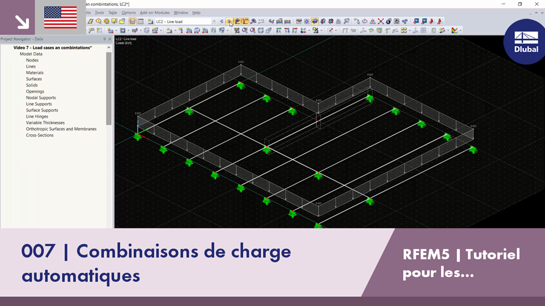
Task: Select Surface Supports tree entry
Action: click(x=42, y=110)
